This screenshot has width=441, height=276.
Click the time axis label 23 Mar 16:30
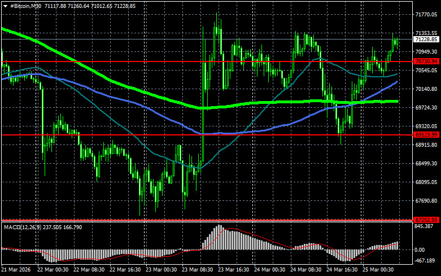point(233,270)
